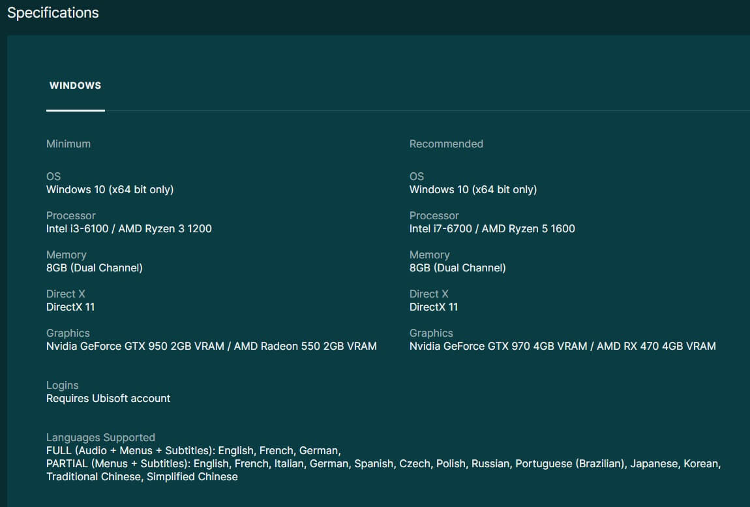Click the DirectX 11 value under Recommended
The width and height of the screenshot is (750, 507).
click(434, 307)
